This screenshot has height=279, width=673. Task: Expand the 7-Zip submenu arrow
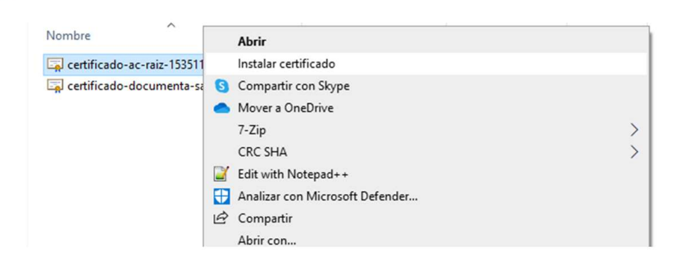[x=634, y=129]
